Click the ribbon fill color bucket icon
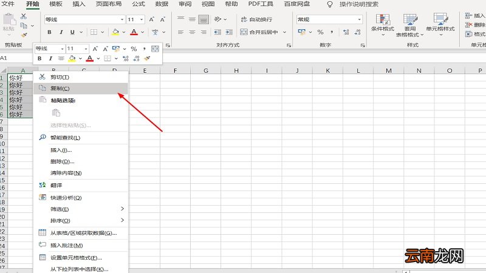Screen dimensions: 486x273 [x=115, y=32]
